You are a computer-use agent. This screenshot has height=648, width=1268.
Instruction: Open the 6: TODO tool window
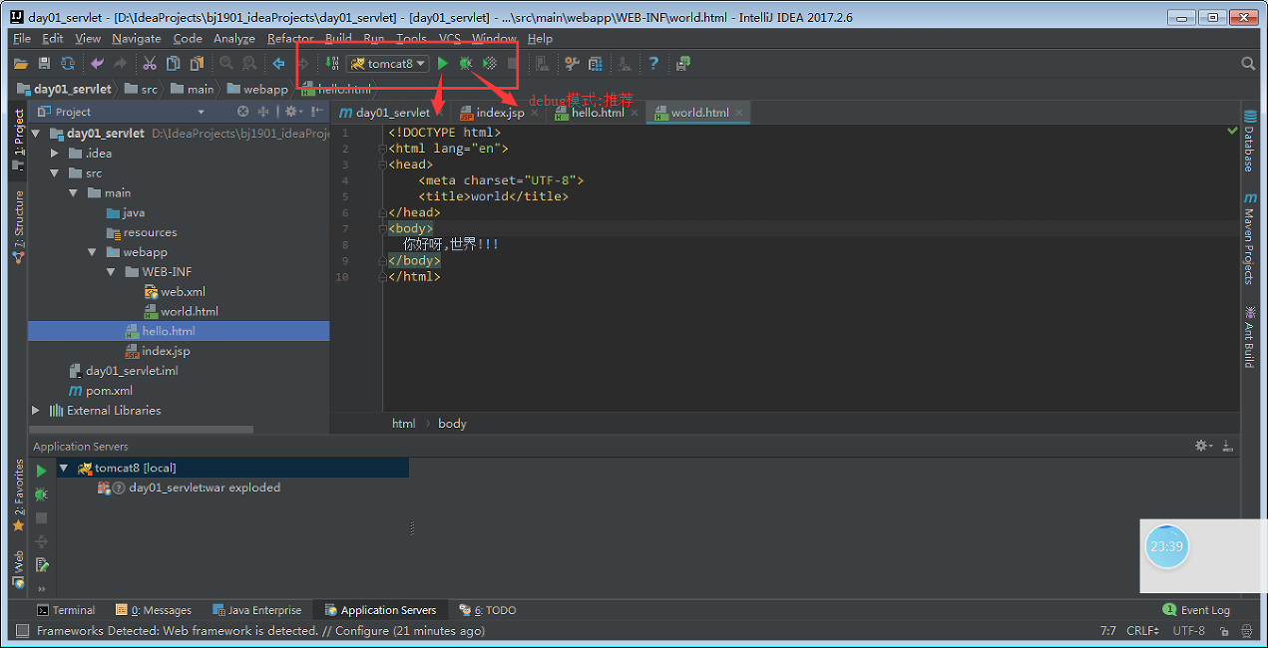(x=488, y=610)
